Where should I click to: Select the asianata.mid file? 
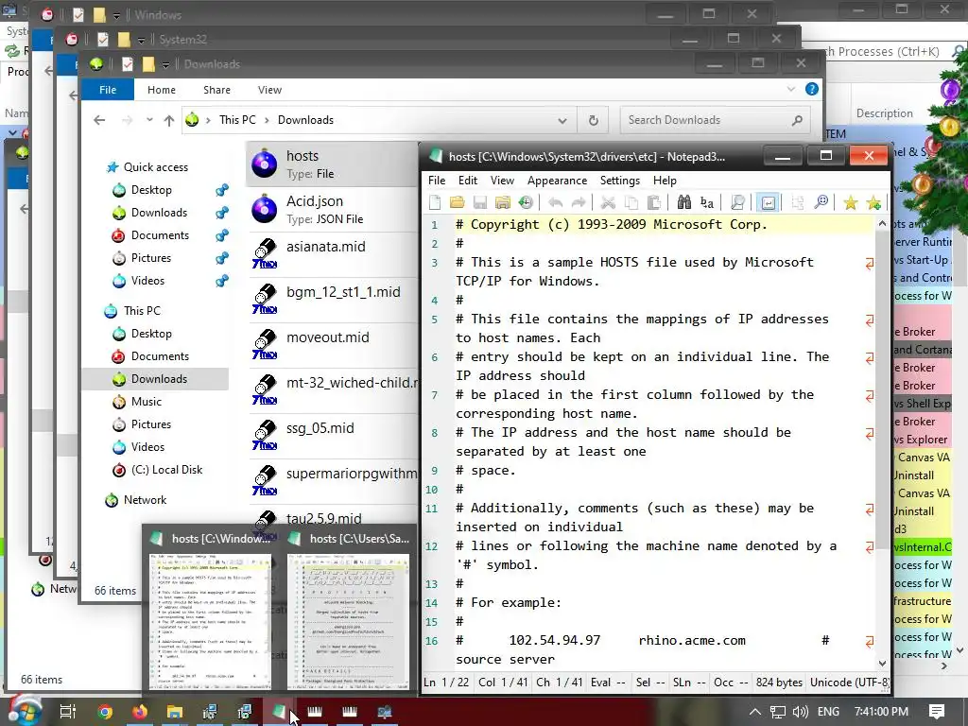click(x=334, y=254)
